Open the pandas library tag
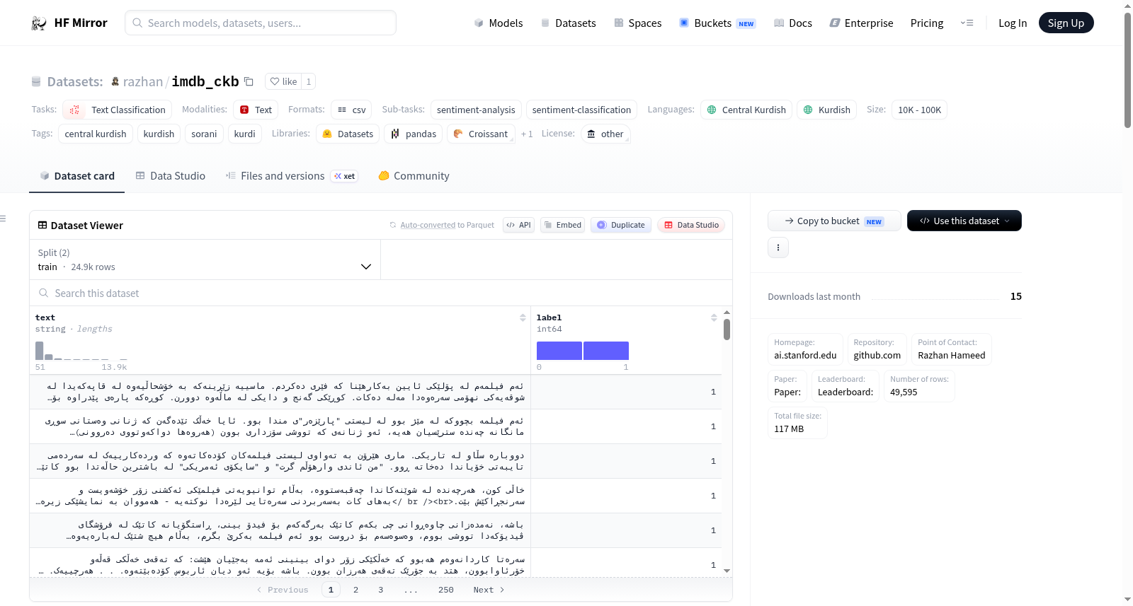The height and width of the screenshot is (606, 1133). pos(414,134)
